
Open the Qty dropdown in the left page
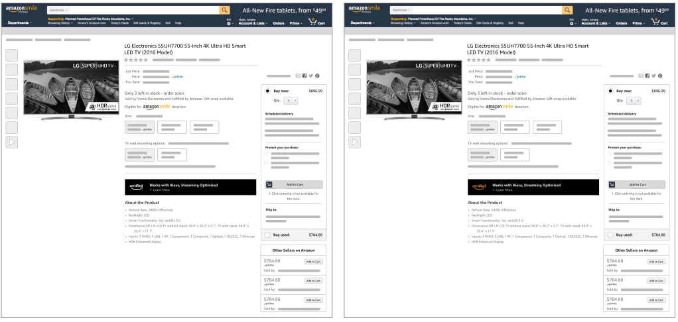click(291, 101)
